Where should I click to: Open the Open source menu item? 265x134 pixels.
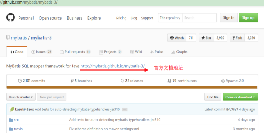[50, 18]
